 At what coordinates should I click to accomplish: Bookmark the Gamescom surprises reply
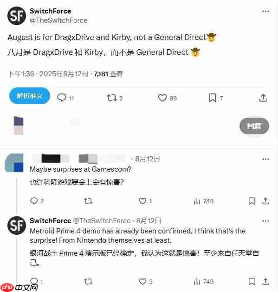(x=252, y=201)
